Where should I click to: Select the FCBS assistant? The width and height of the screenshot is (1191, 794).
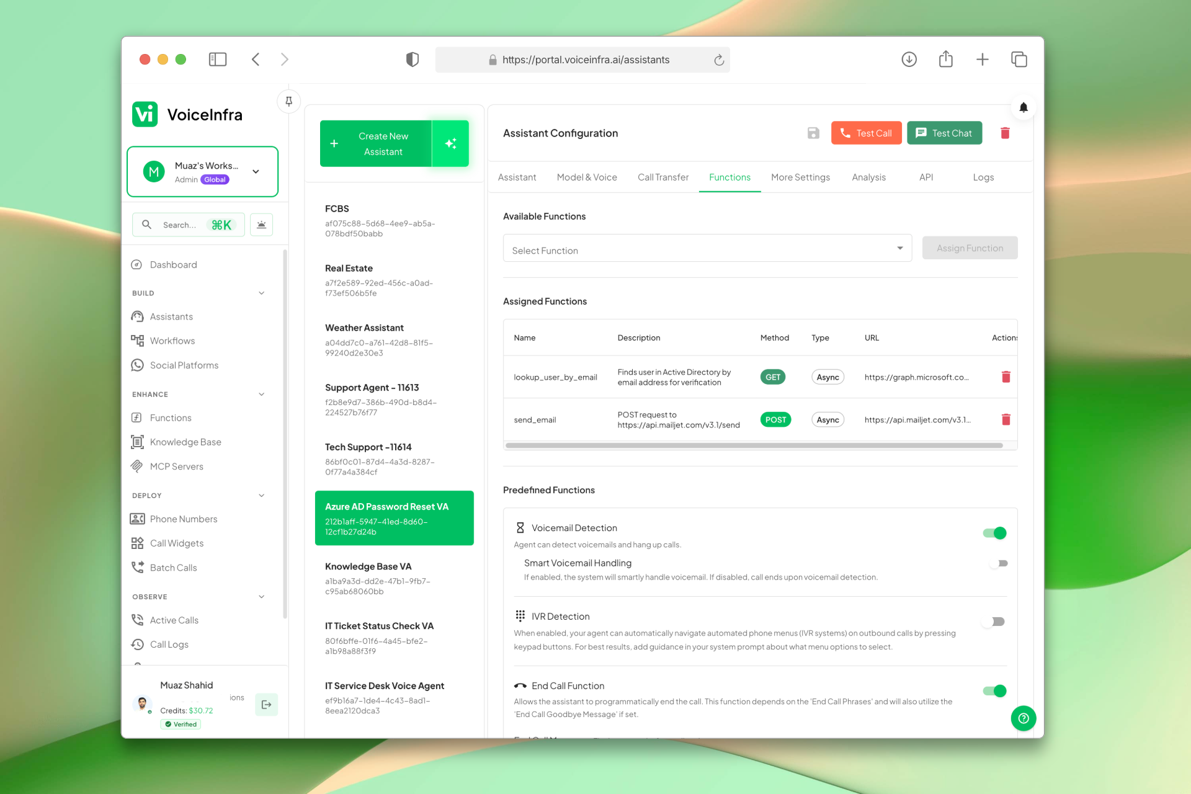(394, 220)
